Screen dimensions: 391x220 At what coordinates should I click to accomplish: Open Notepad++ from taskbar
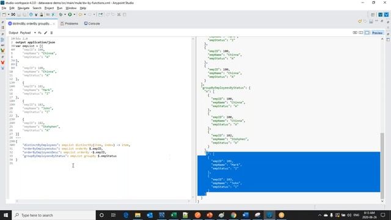click(186, 215)
